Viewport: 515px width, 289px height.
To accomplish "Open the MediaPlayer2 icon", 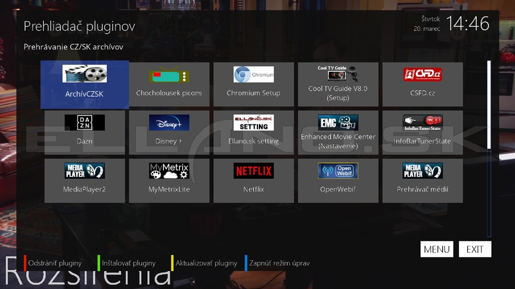I will [84, 171].
